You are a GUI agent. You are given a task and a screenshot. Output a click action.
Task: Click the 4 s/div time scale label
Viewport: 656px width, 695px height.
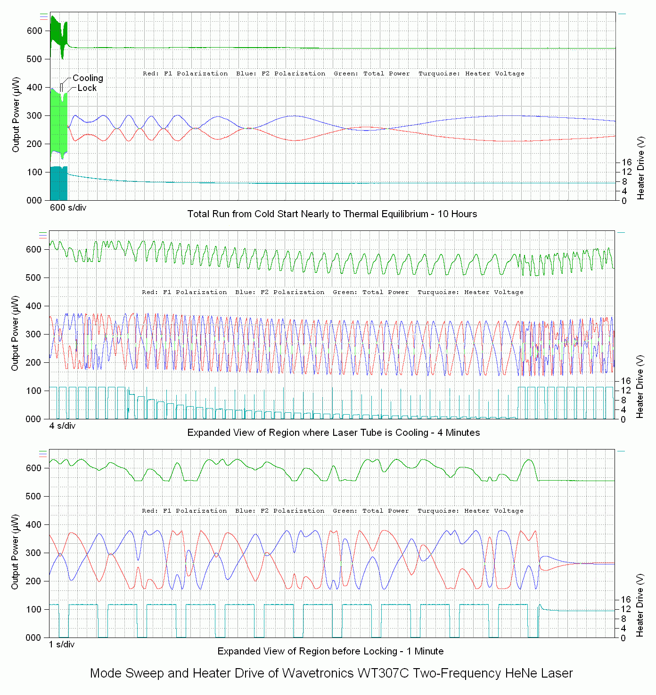62,426
